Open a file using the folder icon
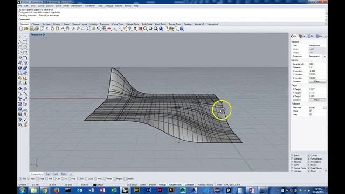The image size is (345, 194). coord(26,29)
